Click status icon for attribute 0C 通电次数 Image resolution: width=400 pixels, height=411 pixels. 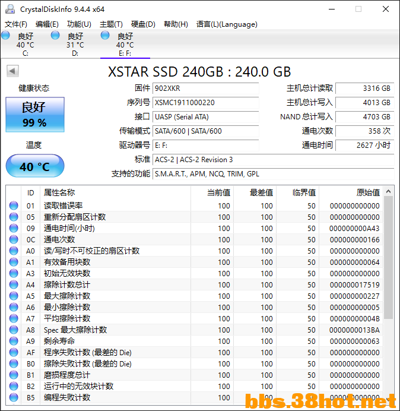(x=14, y=239)
